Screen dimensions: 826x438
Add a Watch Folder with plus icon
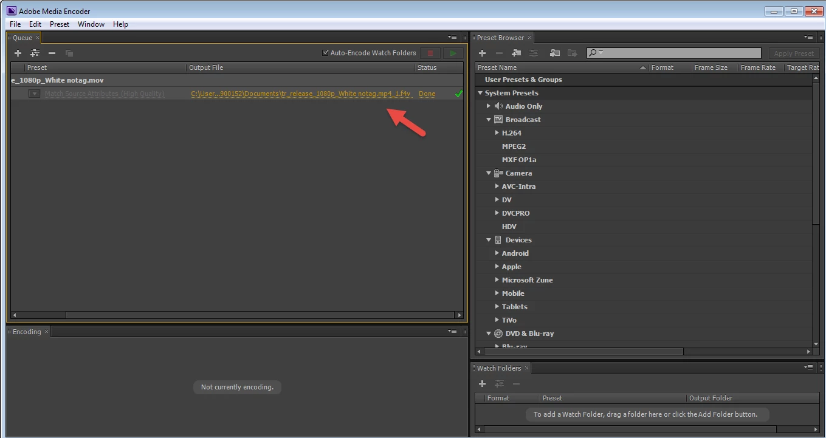(x=482, y=384)
